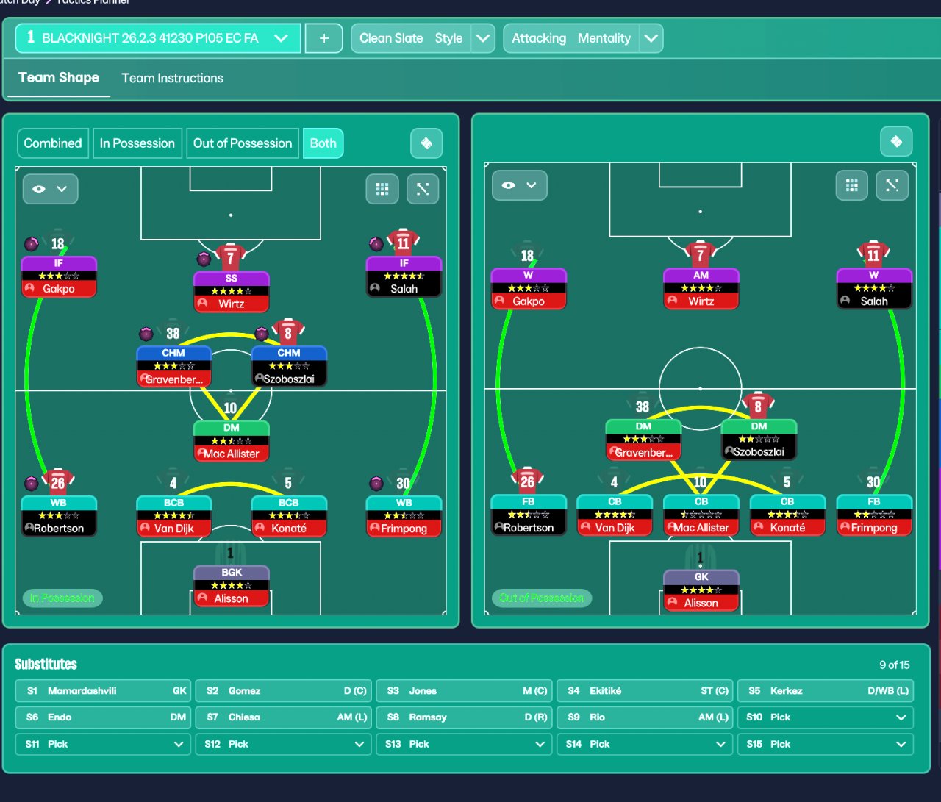941x802 pixels.
Task: Open the grid view icon on the In Possession pitch
Action: tap(382, 189)
